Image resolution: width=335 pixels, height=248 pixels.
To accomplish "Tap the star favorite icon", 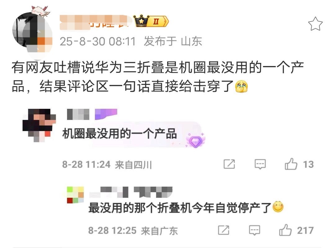I will (315, 24).
